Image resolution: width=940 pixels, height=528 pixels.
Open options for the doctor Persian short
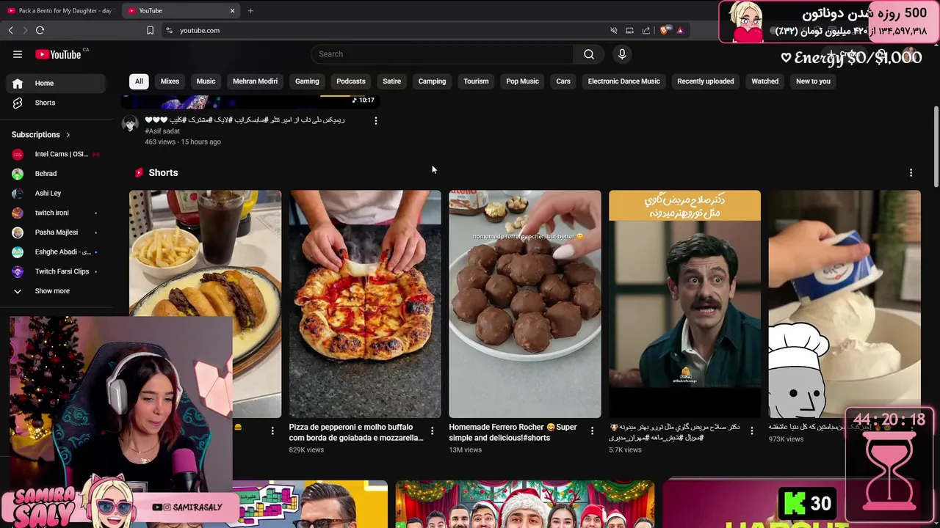pyautogui.click(x=751, y=431)
